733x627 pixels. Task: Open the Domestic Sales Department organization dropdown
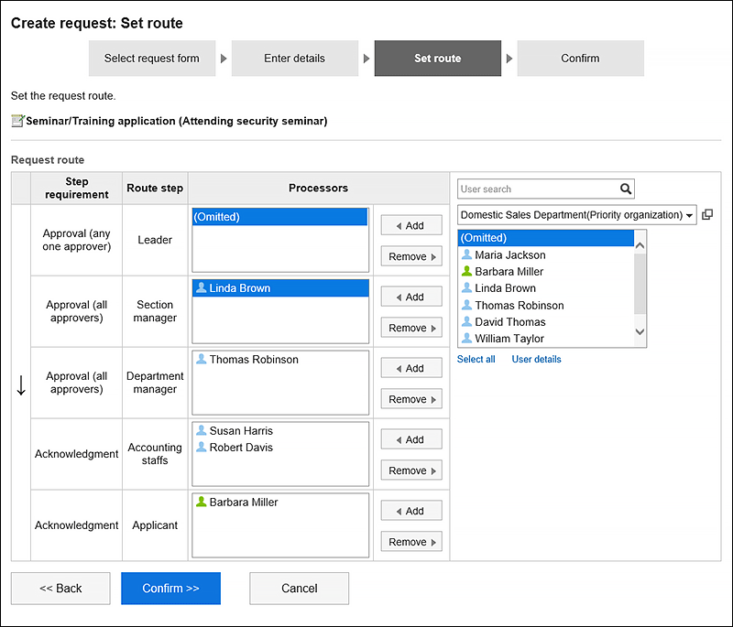(x=577, y=215)
